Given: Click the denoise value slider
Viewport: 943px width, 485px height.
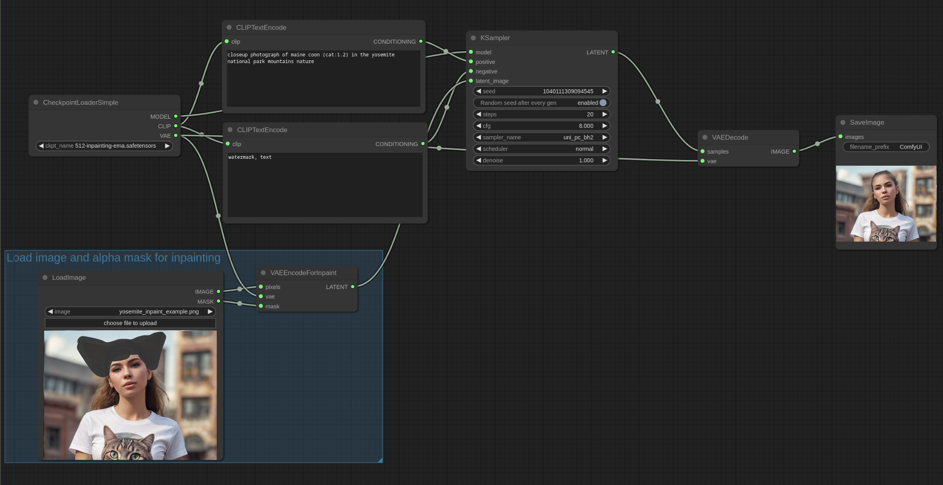Looking at the screenshot, I should [x=541, y=160].
